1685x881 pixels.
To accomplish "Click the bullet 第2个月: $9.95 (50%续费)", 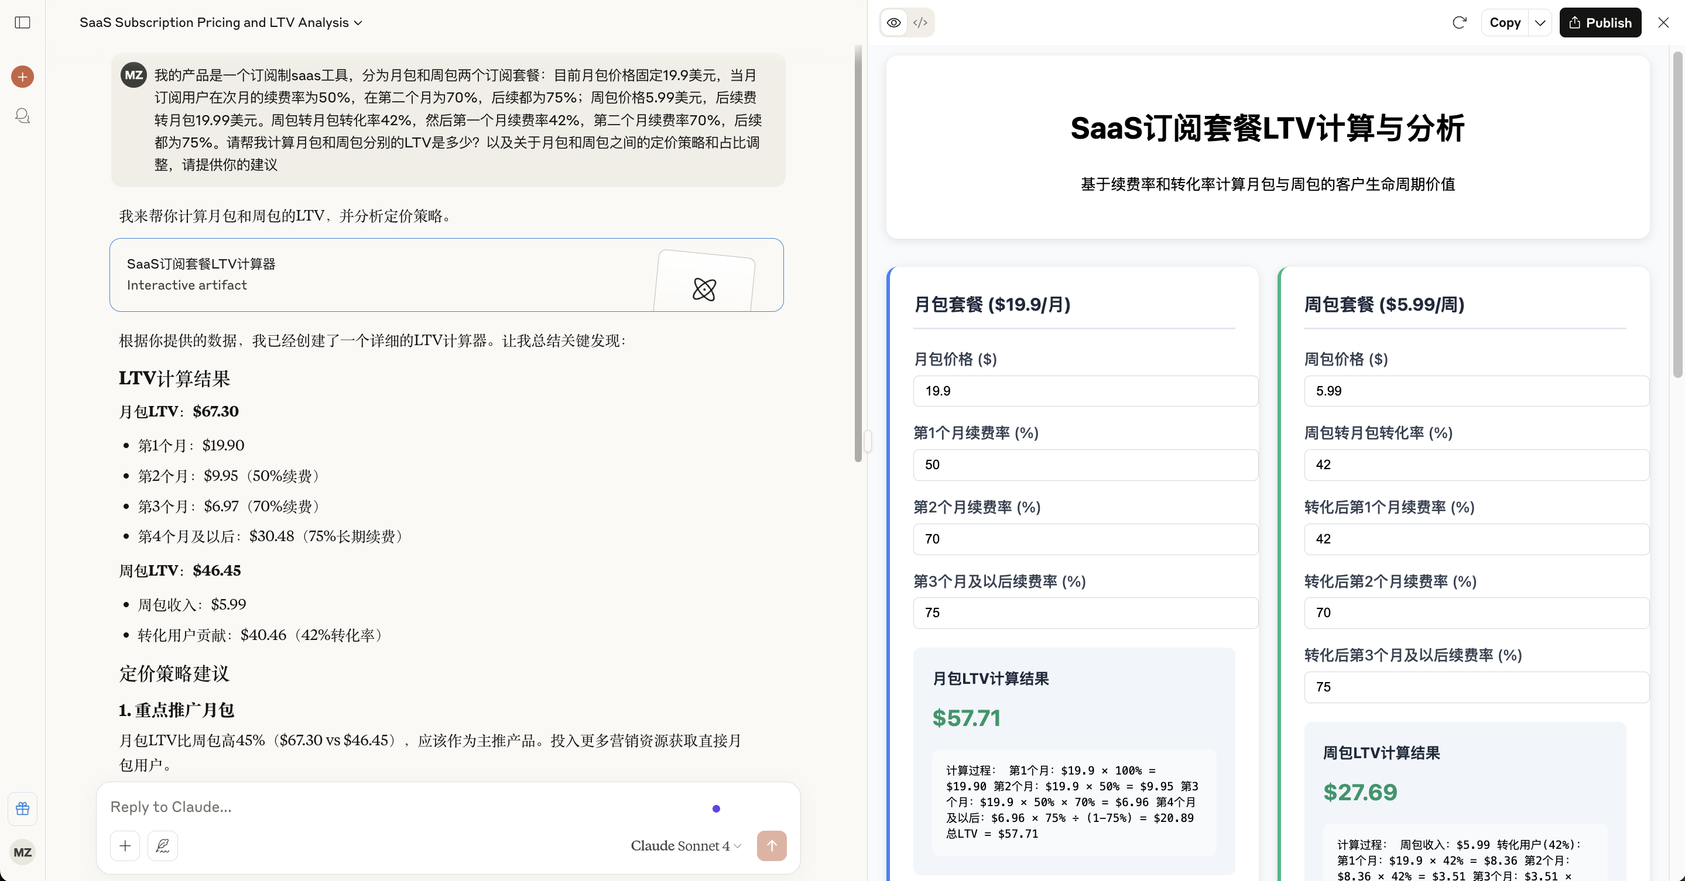I will point(231,476).
